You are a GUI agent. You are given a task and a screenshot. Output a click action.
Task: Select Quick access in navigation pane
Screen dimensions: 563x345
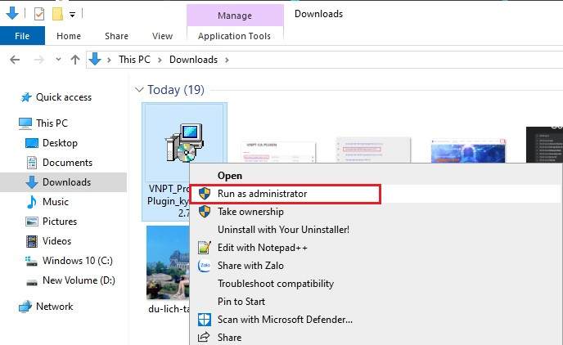pyautogui.click(x=64, y=97)
